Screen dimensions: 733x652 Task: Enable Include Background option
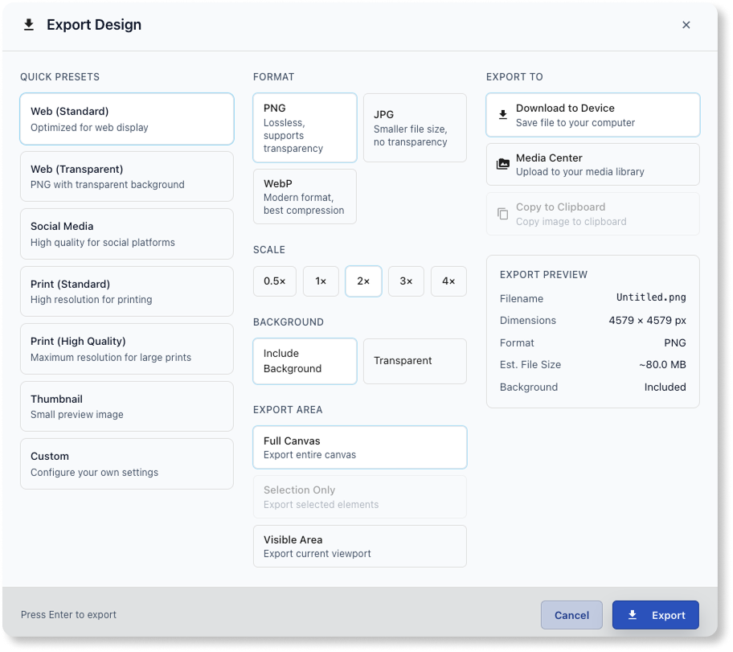pos(305,361)
